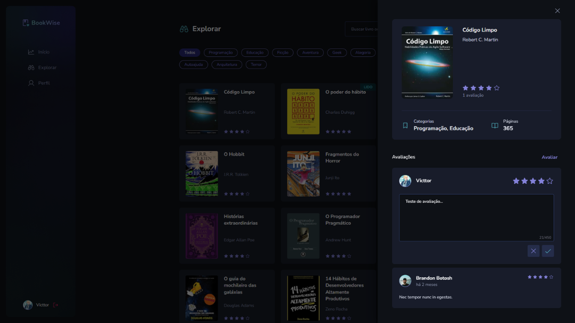Filter books by Autoajuda
575x323 pixels.
tap(194, 64)
